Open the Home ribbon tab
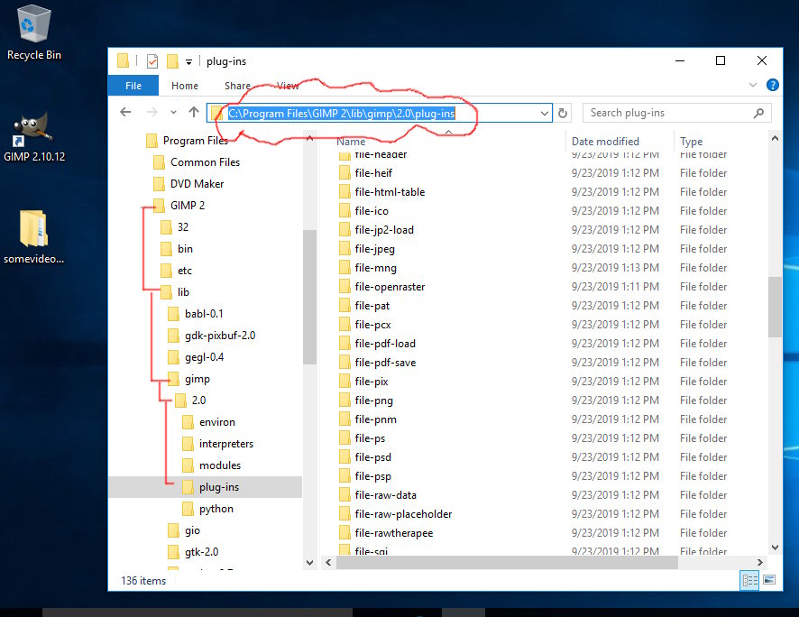Viewport: 799px width, 617px height. pyautogui.click(x=185, y=86)
